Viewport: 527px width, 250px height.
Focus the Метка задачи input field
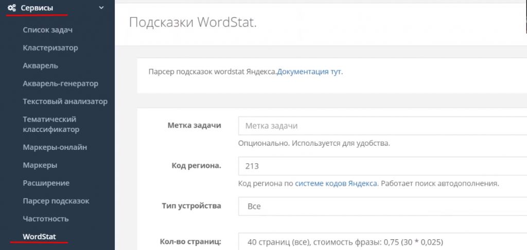(382, 126)
